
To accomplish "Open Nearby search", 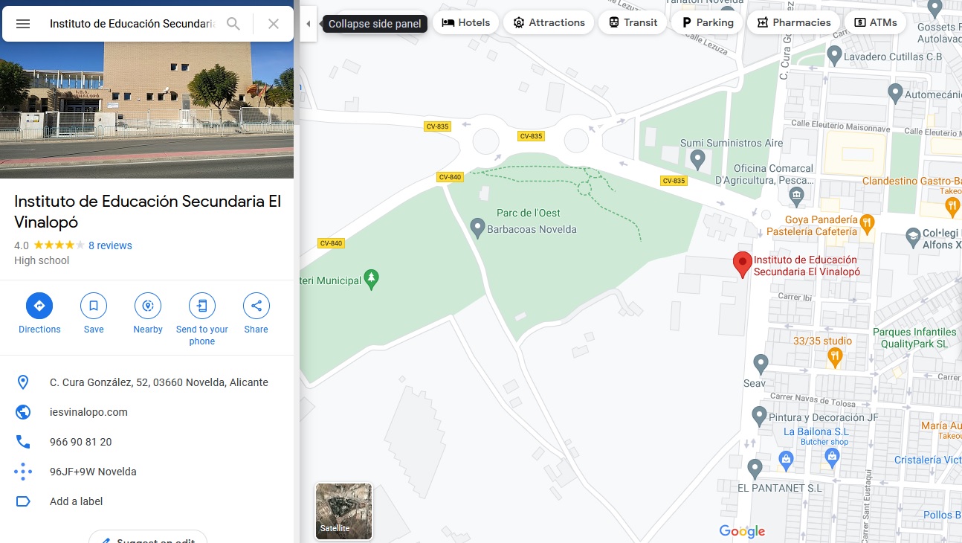I will [x=148, y=306].
